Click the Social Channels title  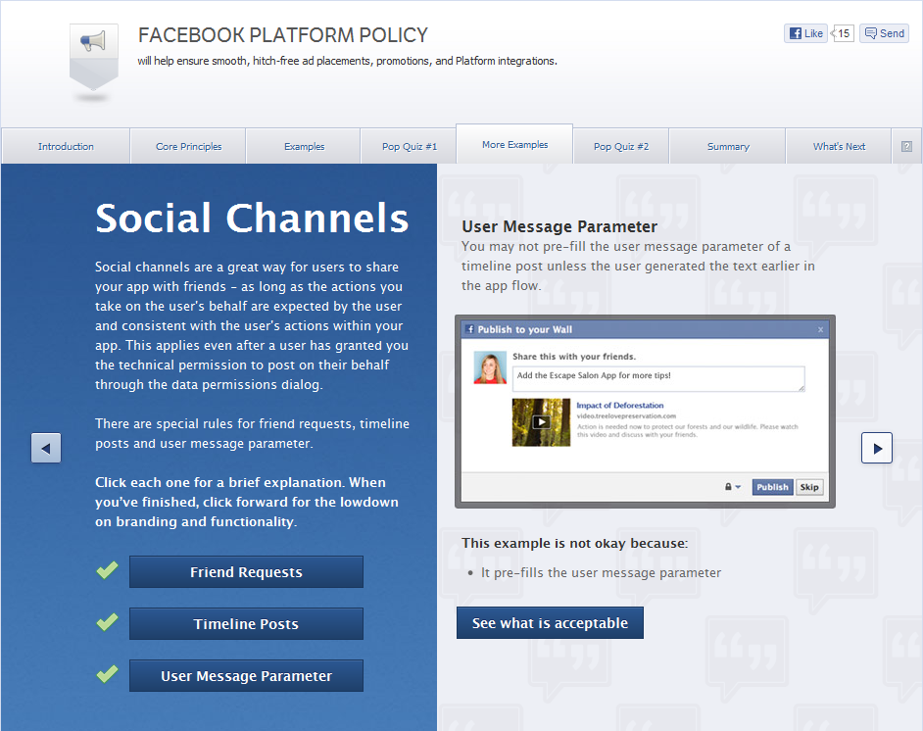(x=252, y=218)
